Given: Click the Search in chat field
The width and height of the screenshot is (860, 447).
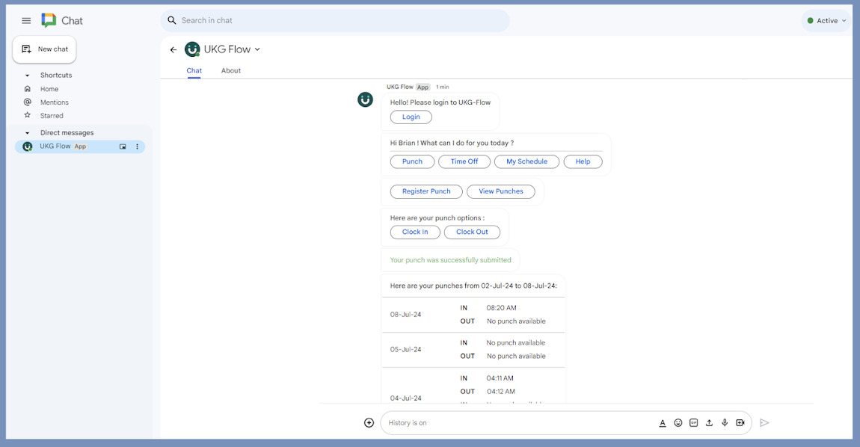Looking at the screenshot, I should point(337,21).
